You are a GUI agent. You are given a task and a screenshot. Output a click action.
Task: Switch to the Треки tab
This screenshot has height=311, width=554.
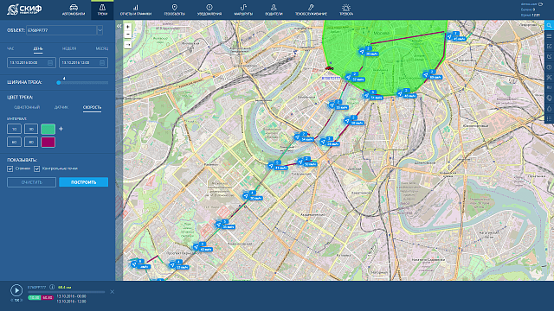tap(102, 10)
